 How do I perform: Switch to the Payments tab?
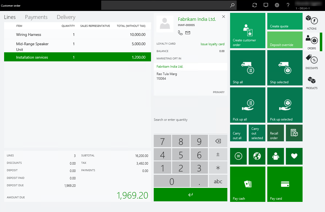click(x=36, y=17)
